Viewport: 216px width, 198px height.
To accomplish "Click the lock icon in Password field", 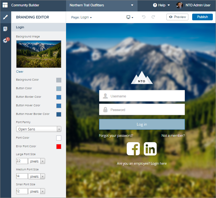I will 105,110.
